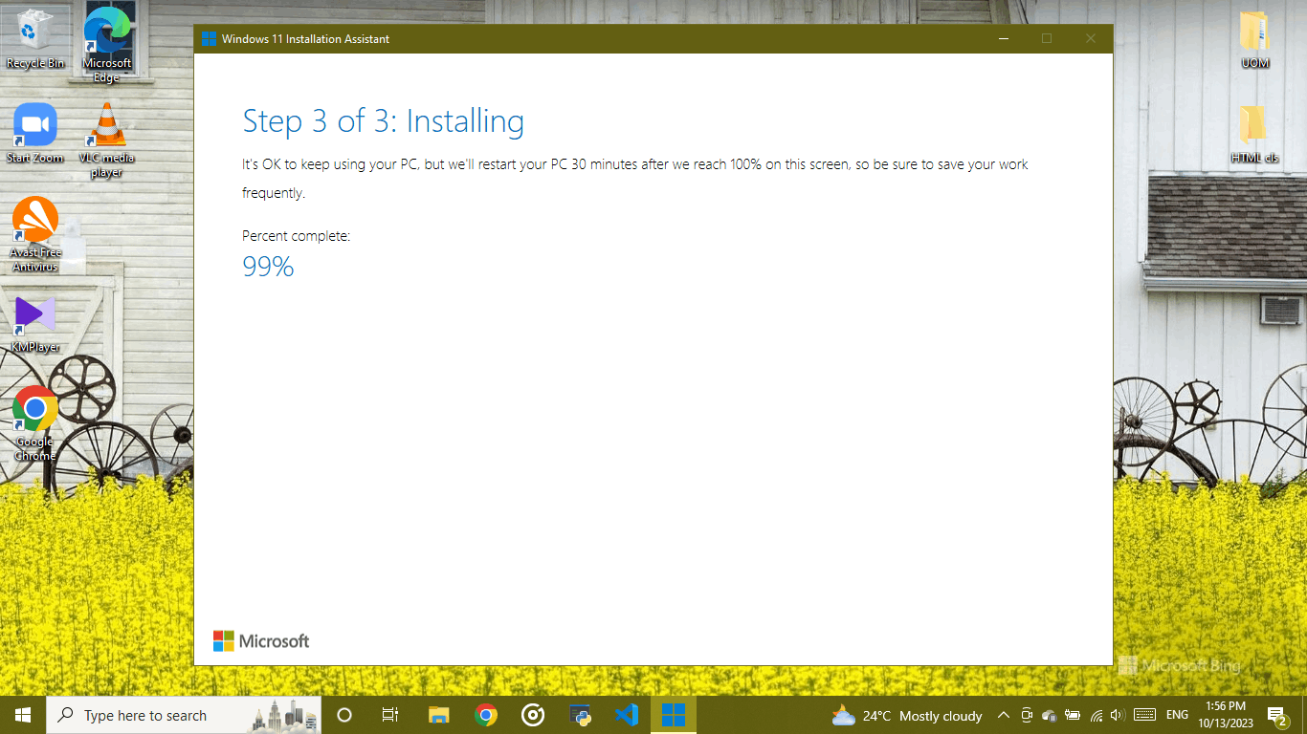Open the Action Center notifications
The image size is (1307, 734).
[x=1279, y=715]
